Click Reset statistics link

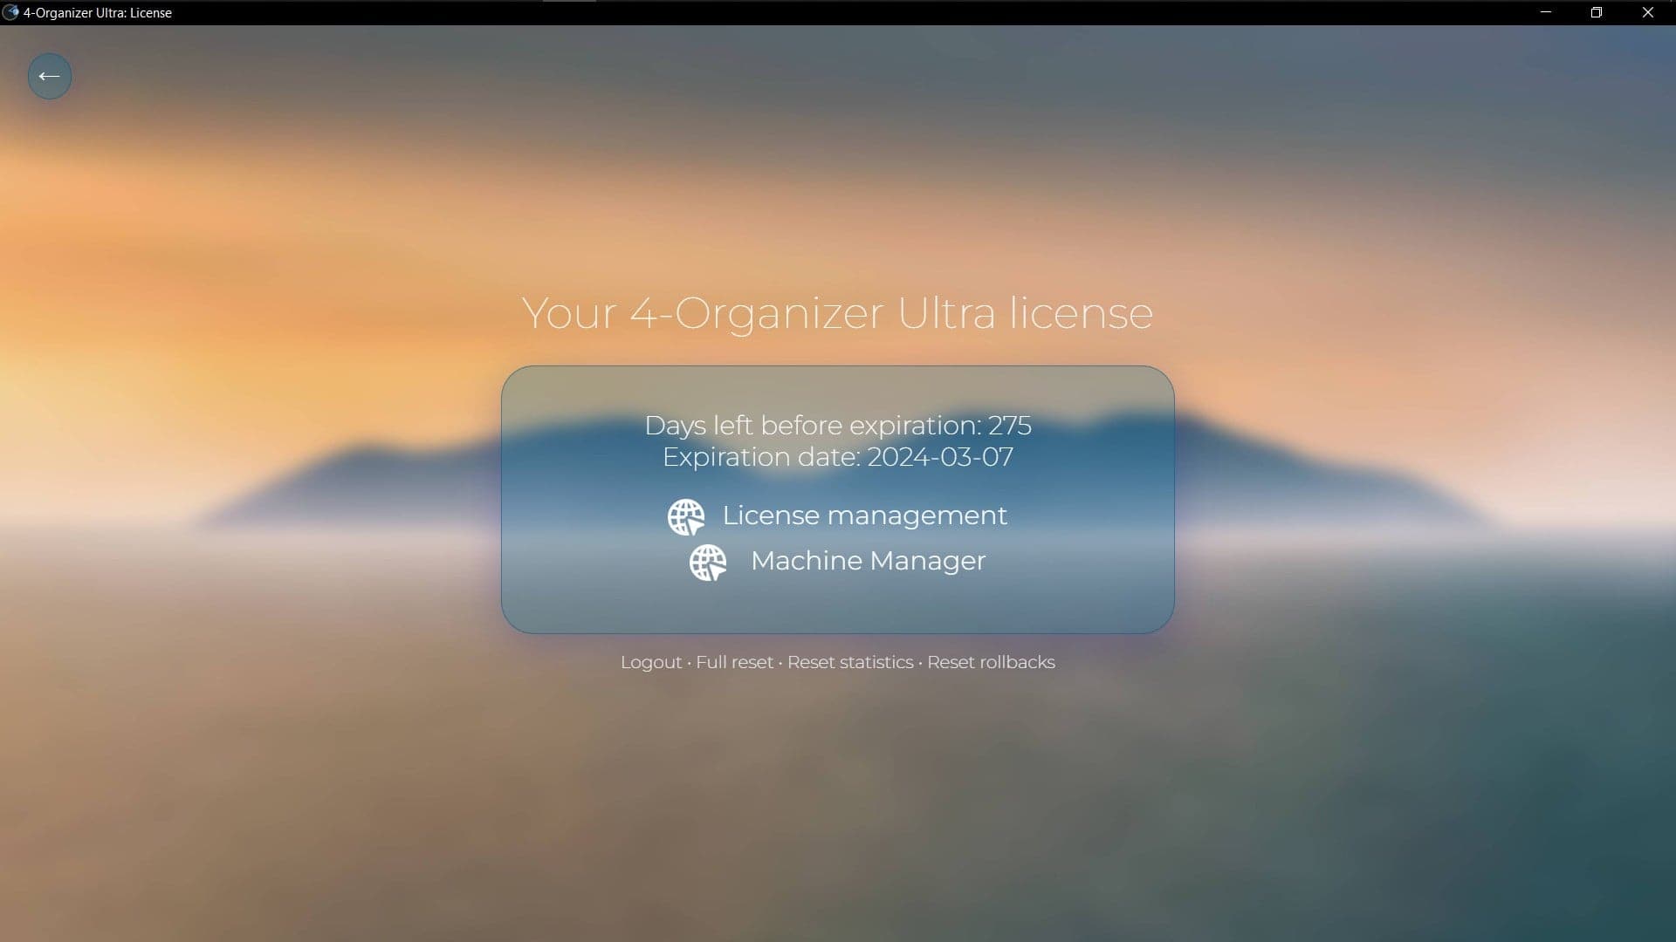(x=849, y=661)
